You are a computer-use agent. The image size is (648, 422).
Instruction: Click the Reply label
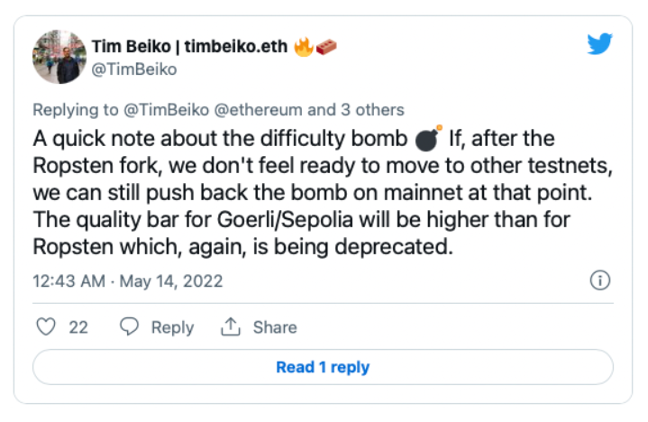[172, 327]
